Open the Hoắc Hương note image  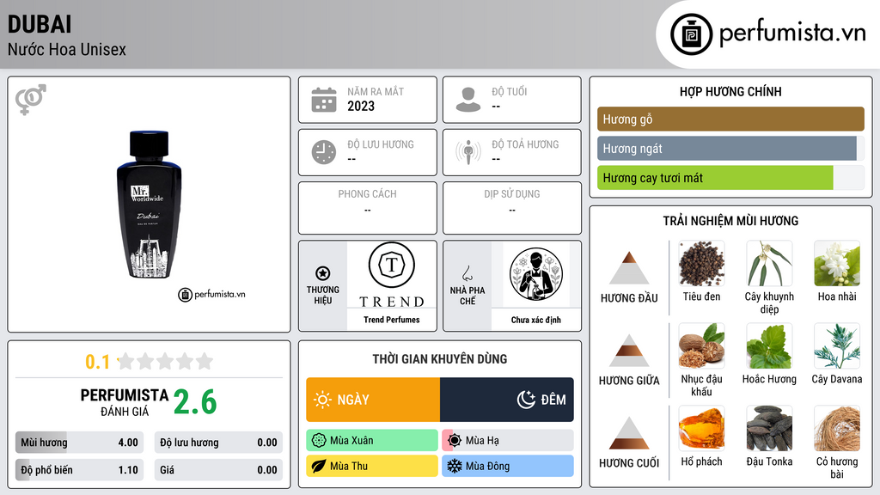coord(769,346)
